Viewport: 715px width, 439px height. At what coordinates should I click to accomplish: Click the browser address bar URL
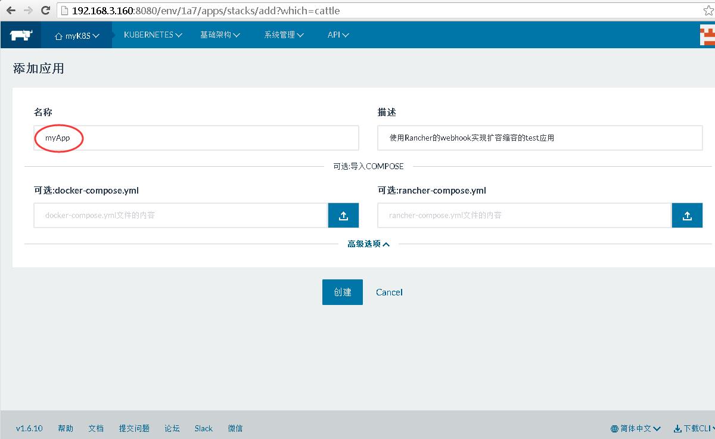click(x=206, y=11)
